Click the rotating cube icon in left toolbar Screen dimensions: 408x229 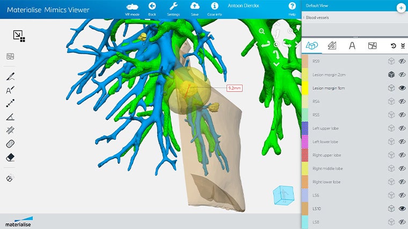click(x=10, y=178)
